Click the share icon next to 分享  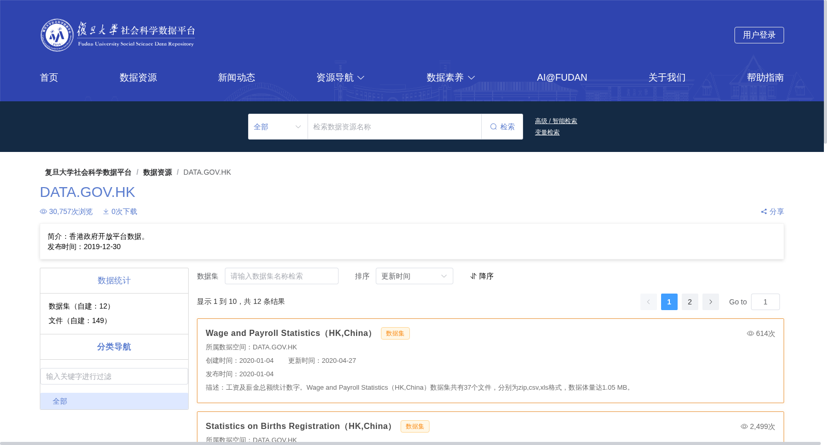click(764, 211)
